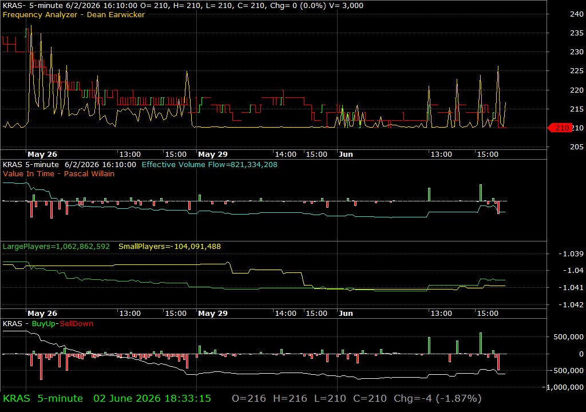The image size is (586, 412).
Task: Click the 220 price axis label
Action: [577, 90]
